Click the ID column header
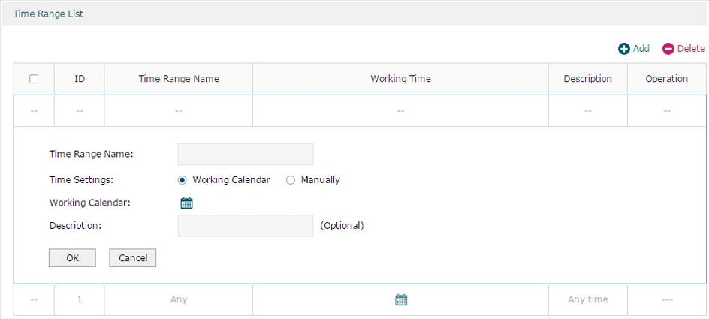The width and height of the screenshot is (709, 319). pyautogui.click(x=80, y=79)
